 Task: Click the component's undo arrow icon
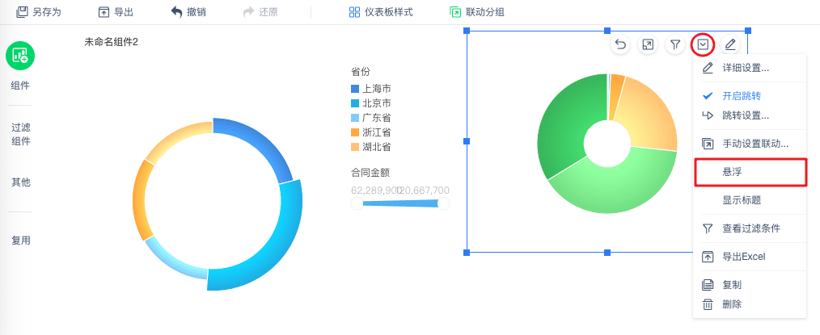tap(620, 45)
